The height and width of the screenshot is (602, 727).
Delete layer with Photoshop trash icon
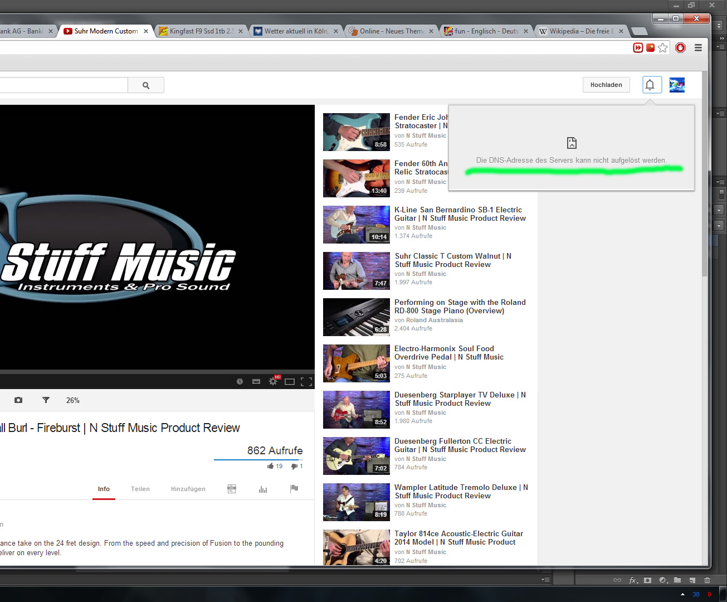coord(707,580)
